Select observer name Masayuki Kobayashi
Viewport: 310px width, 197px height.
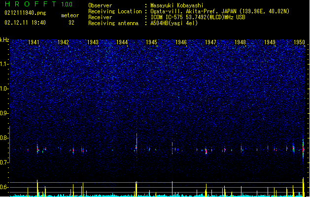tap(177, 5)
